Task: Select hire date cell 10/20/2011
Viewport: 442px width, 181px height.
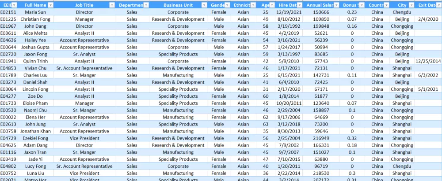Action: point(289,103)
